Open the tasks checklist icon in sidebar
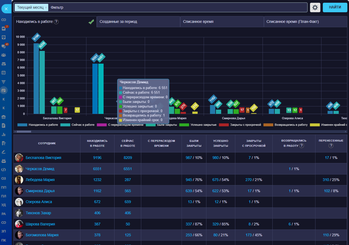Image resolution: width=349 pixels, height=245 pixels. (x=4, y=37)
